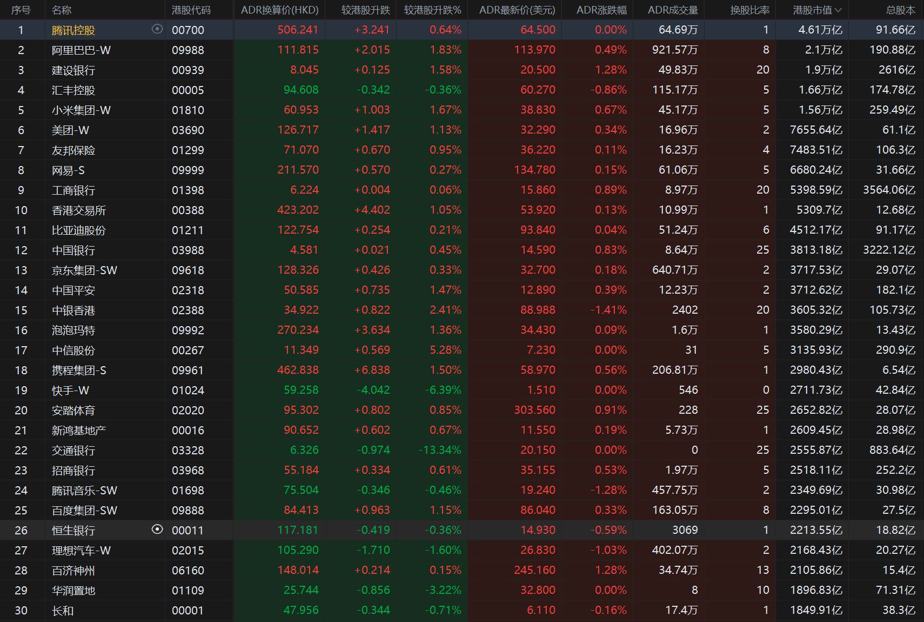Select 中信股份 in the list
Viewport: 924px width, 622px height.
tap(73, 350)
